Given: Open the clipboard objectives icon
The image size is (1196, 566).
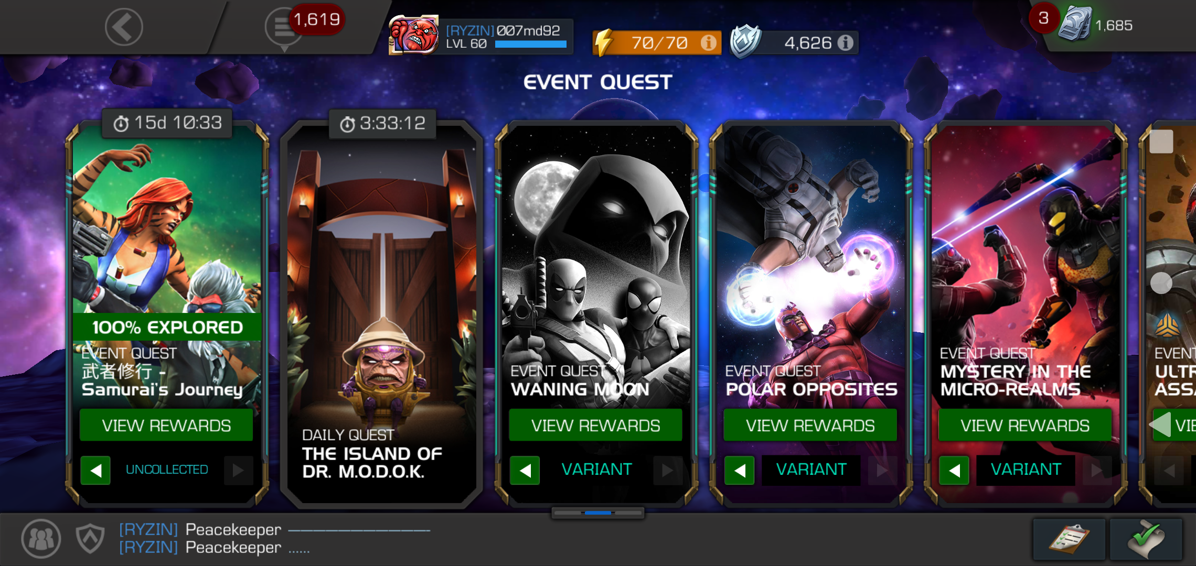Looking at the screenshot, I should coord(1069,539).
